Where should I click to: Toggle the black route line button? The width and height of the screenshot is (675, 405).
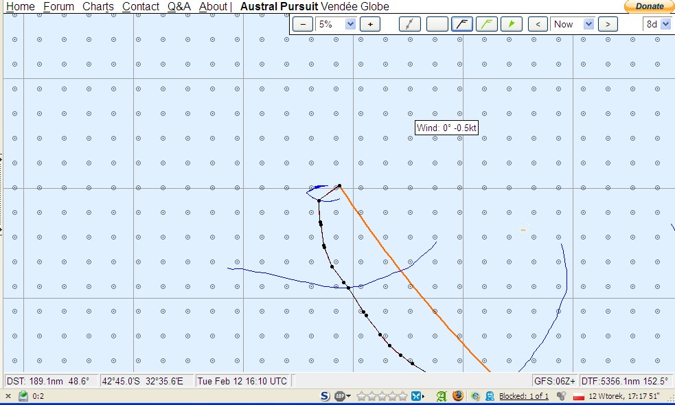pyautogui.click(x=461, y=24)
